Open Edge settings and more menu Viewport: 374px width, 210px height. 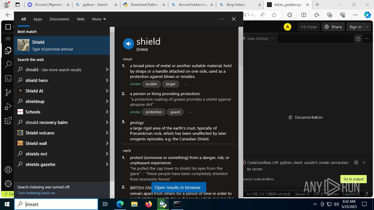(355, 15)
